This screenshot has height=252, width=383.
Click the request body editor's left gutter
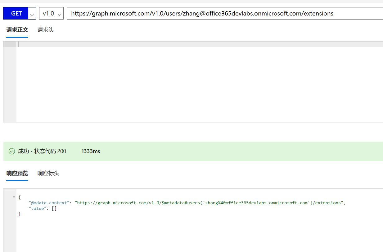click(10, 84)
